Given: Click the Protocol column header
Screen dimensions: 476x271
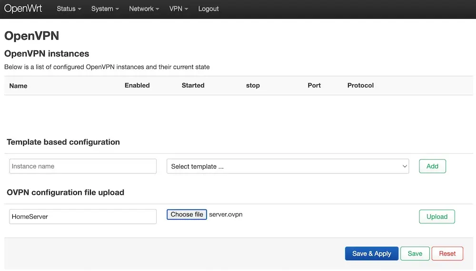Looking at the screenshot, I should pyautogui.click(x=360, y=85).
